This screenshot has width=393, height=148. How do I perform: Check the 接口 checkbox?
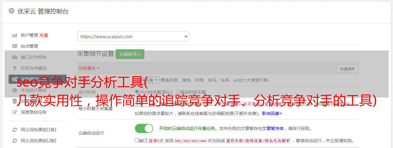point(137,140)
